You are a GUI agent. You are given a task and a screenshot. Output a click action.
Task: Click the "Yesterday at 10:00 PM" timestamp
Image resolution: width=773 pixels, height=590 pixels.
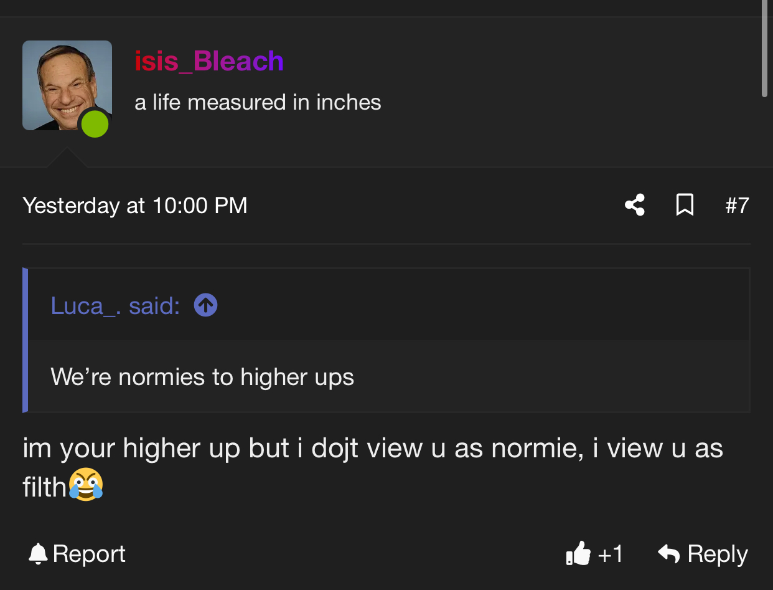coord(135,205)
